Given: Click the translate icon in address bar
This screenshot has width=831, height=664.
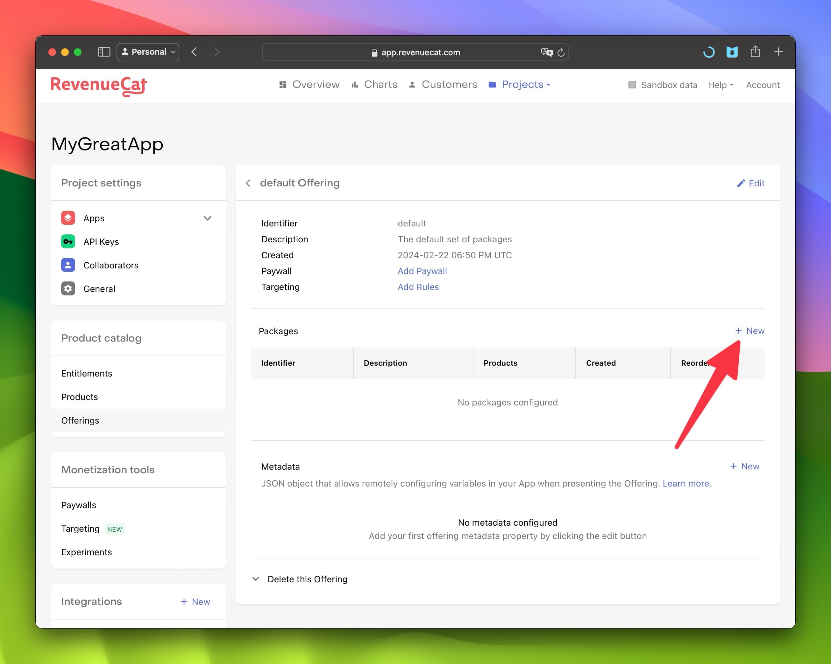Looking at the screenshot, I should click(547, 52).
